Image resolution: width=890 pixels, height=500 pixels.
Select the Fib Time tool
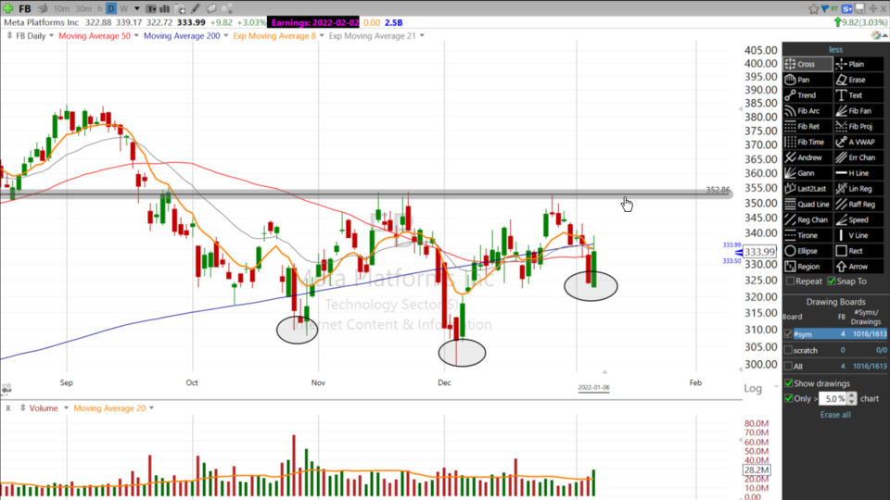[807, 143]
